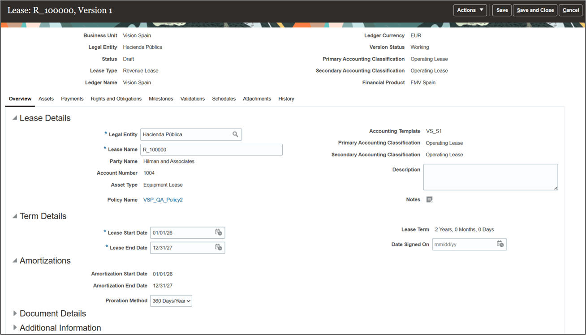Screen dimensions: 586x335
Task: Expand the Document Details section
Action: tap(15, 314)
